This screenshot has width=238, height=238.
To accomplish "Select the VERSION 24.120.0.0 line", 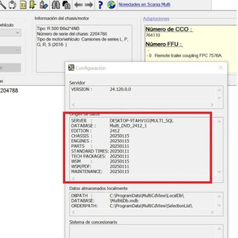I will point(101,89).
